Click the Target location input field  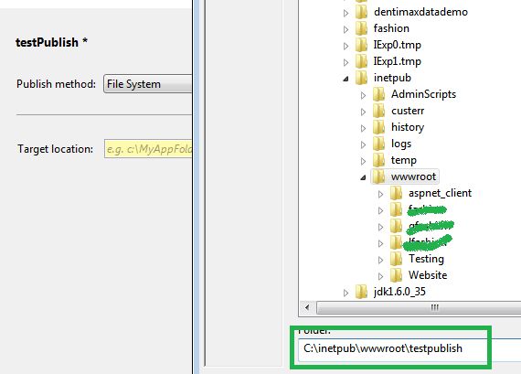pos(148,149)
